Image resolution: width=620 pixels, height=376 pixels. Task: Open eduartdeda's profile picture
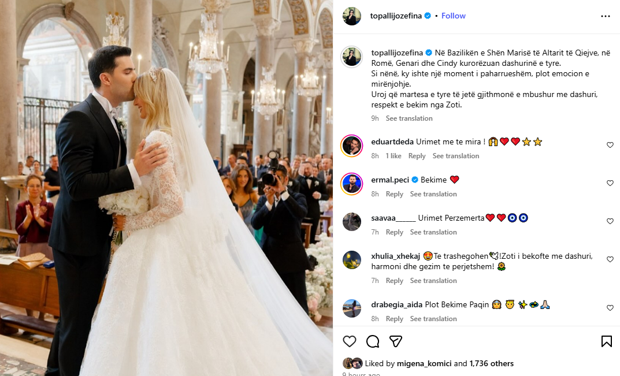point(351,146)
